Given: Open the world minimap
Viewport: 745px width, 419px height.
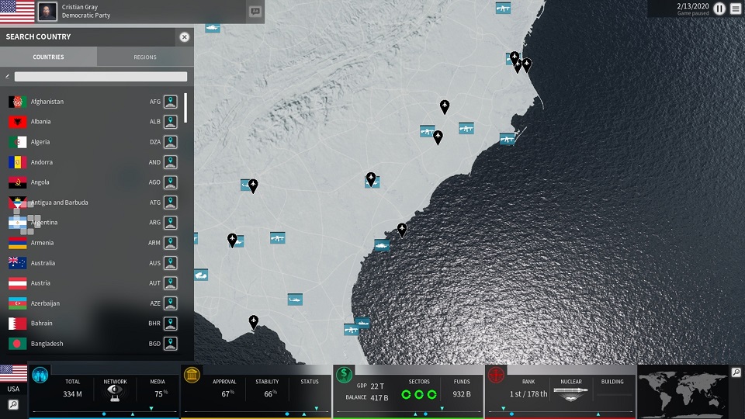Looking at the screenshot, I should (x=683, y=392).
